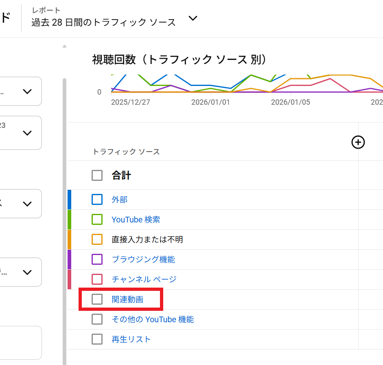This screenshot has width=383, height=365.
Task: Click the plus icon to add metric column
Action: pos(358,142)
